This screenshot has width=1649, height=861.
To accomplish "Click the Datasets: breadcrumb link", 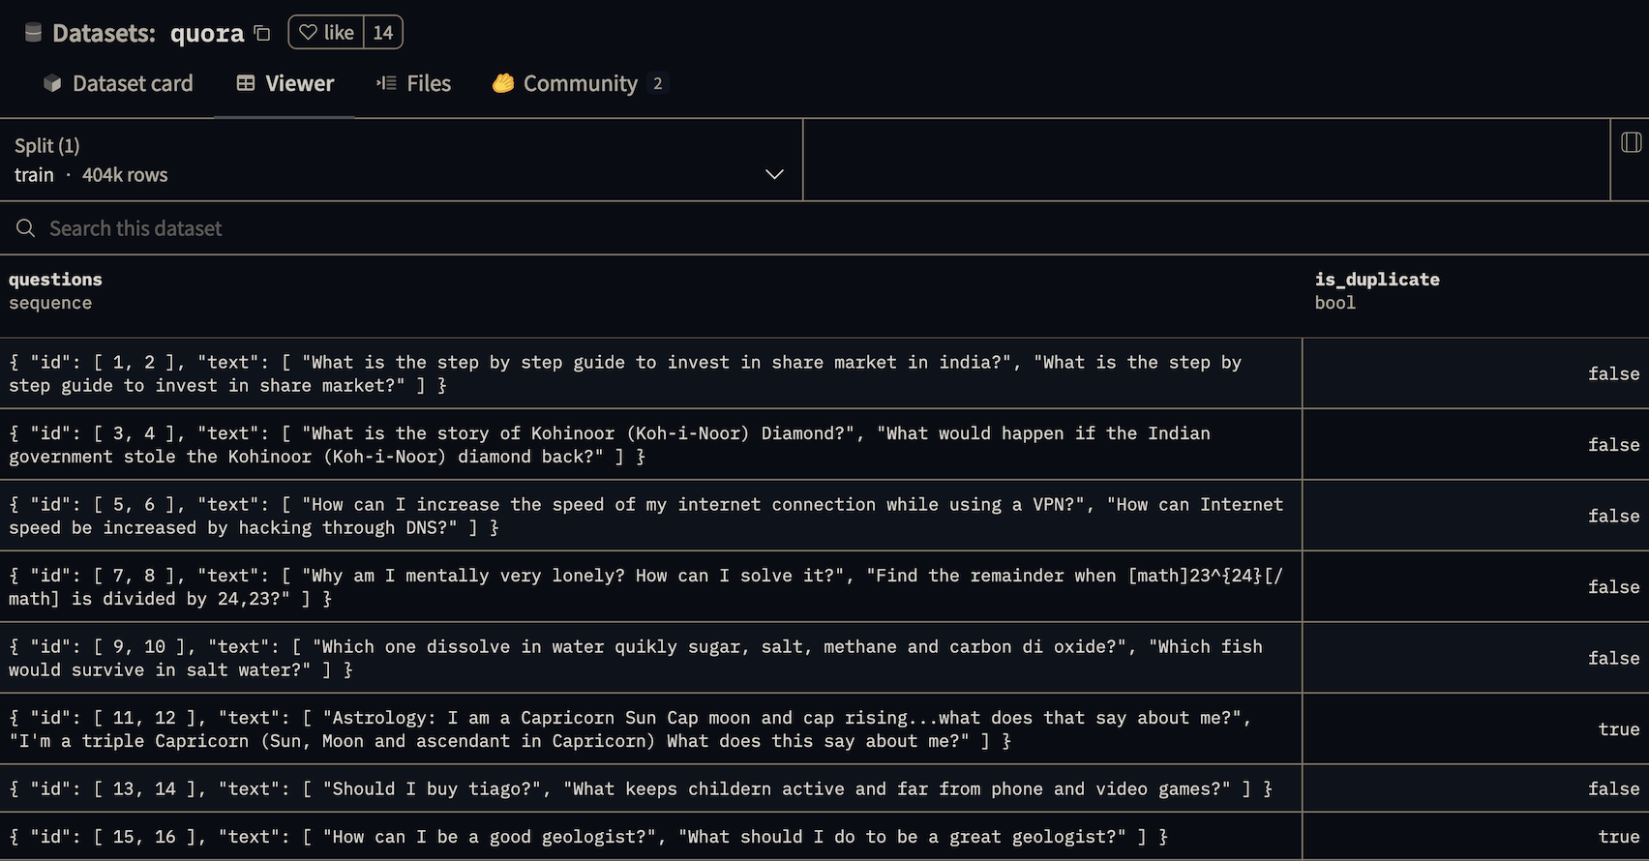I will [104, 33].
